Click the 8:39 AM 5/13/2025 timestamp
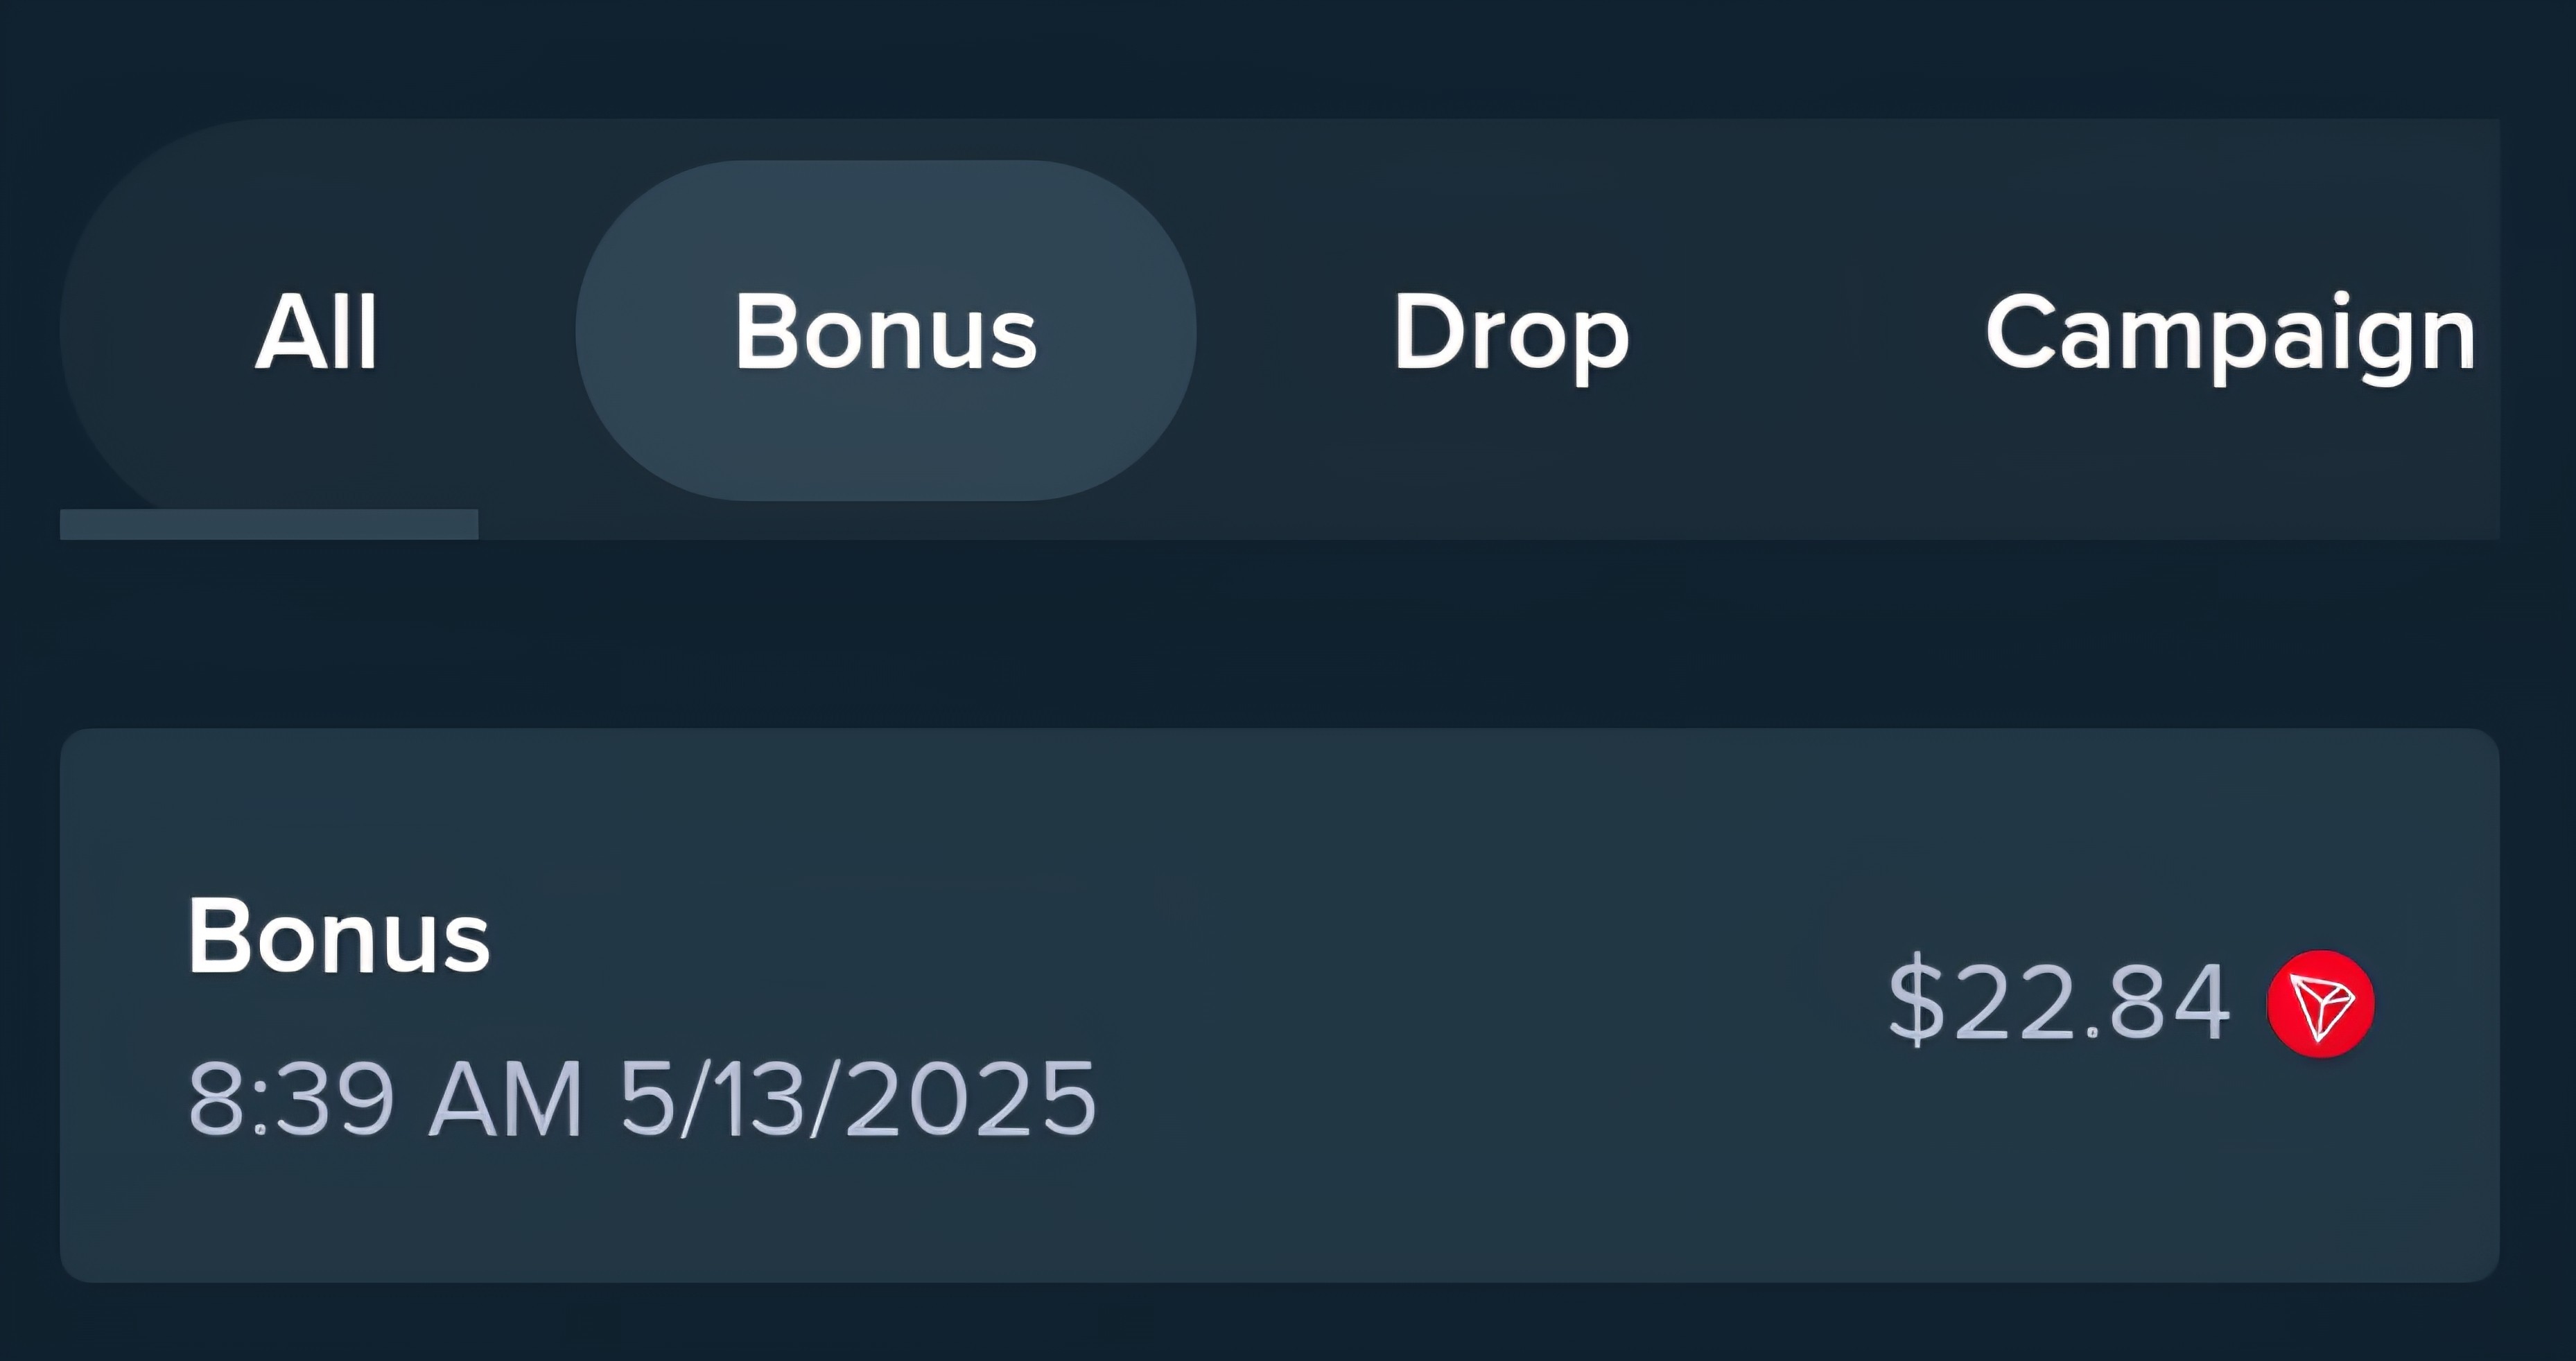2576x1361 pixels. tap(642, 1098)
